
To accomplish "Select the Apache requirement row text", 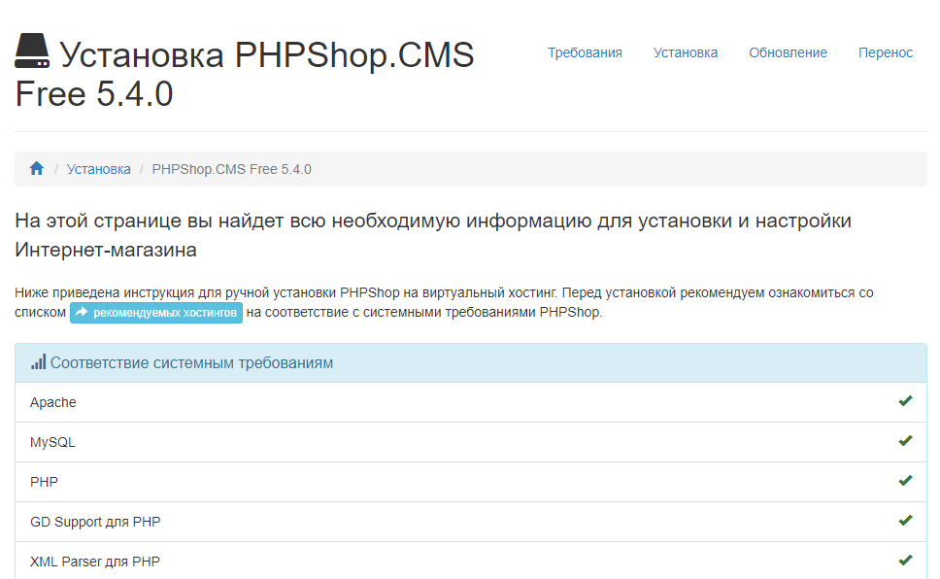I will tap(53, 402).
